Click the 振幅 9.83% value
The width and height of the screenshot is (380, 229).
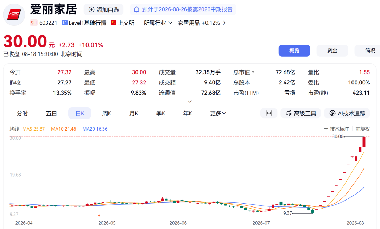[138, 93]
